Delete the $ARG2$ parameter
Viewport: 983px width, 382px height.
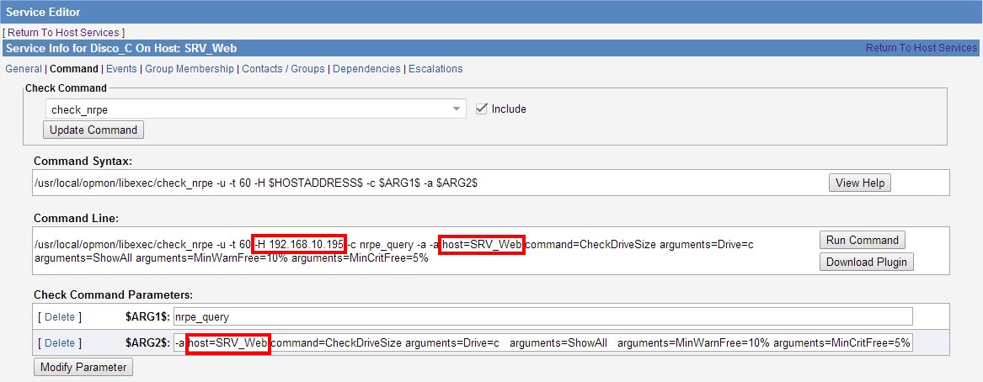pyautogui.click(x=59, y=343)
